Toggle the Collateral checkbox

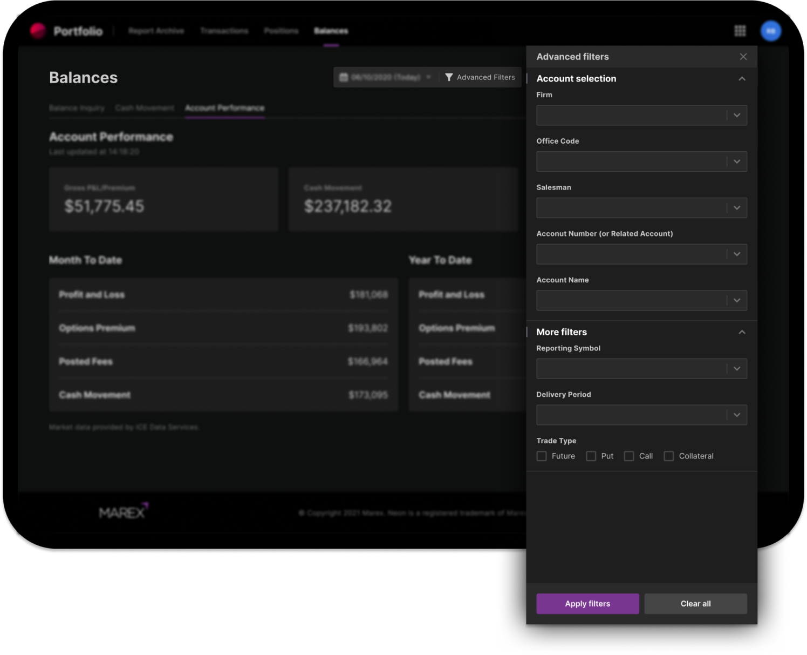click(669, 456)
